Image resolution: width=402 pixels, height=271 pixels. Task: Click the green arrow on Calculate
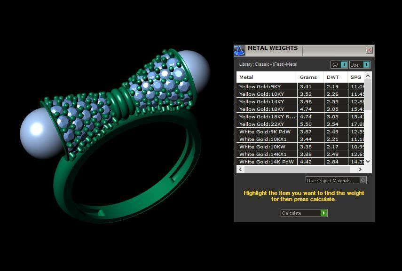click(x=324, y=213)
